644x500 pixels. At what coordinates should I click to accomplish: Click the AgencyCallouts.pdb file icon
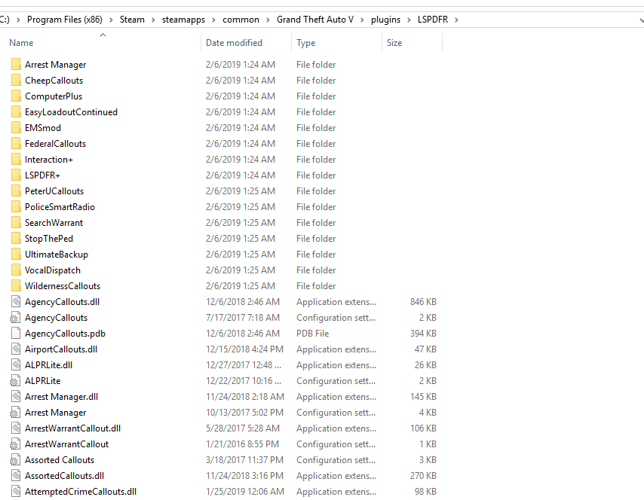pyautogui.click(x=16, y=333)
